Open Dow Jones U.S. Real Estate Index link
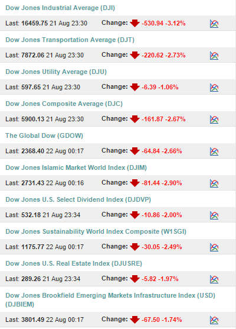This screenshot has width=236, height=329. click(74, 263)
